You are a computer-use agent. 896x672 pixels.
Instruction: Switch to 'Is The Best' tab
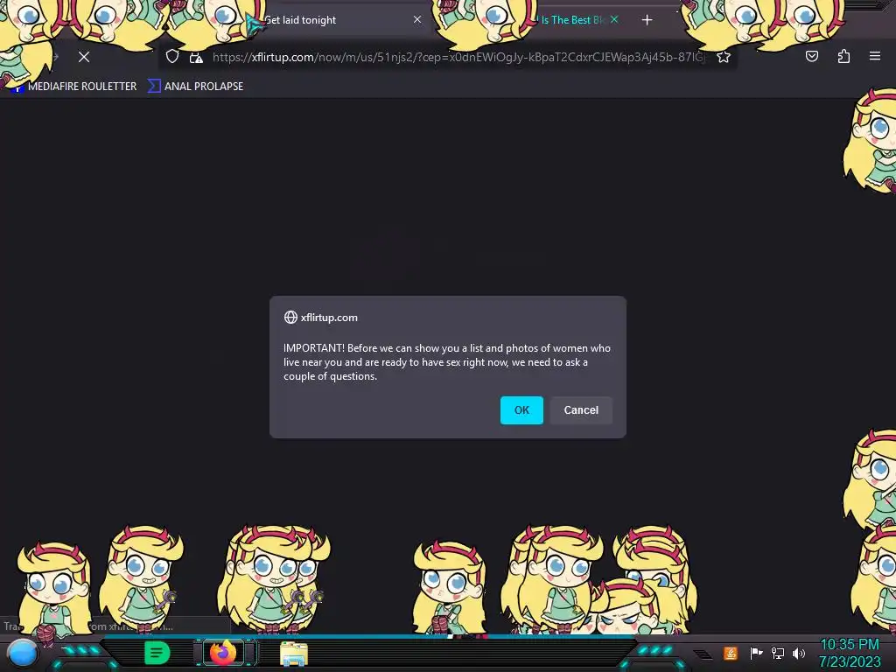click(x=571, y=20)
